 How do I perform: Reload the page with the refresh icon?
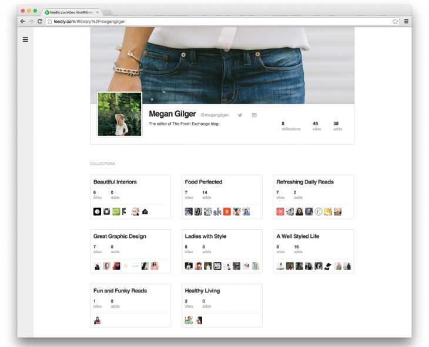point(40,21)
